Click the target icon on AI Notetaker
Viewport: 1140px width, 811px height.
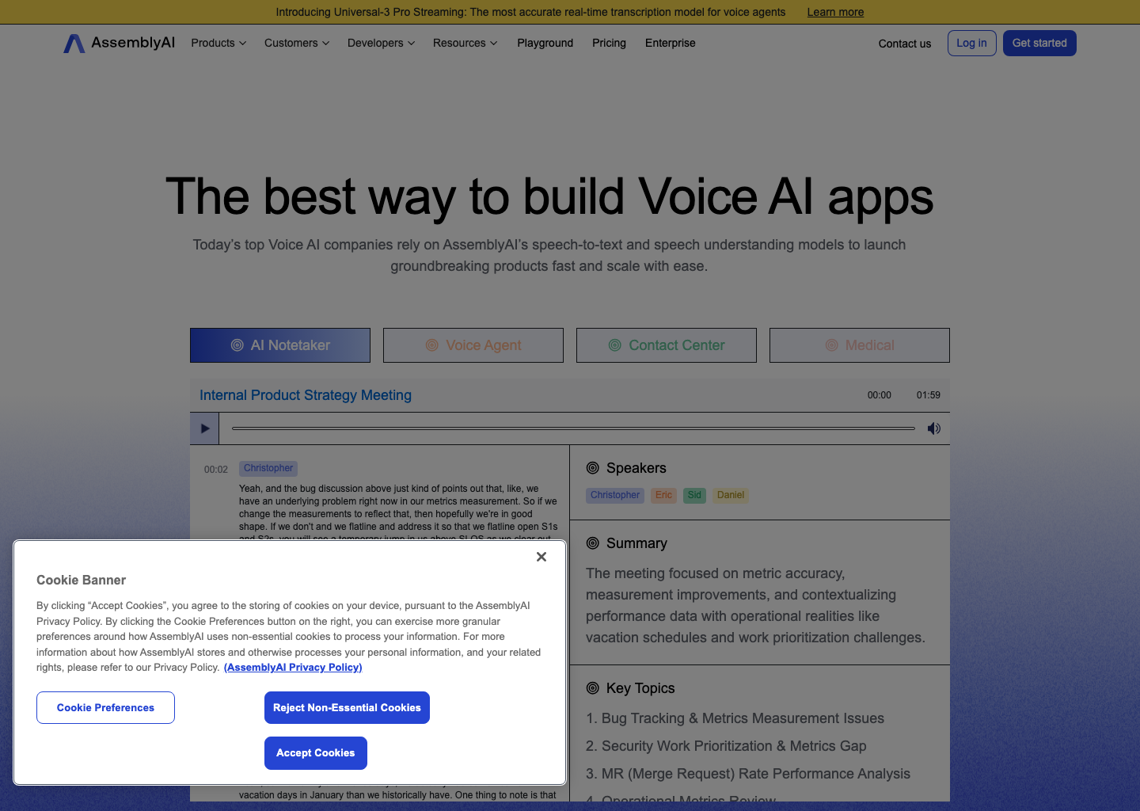(x=236, y=345)
